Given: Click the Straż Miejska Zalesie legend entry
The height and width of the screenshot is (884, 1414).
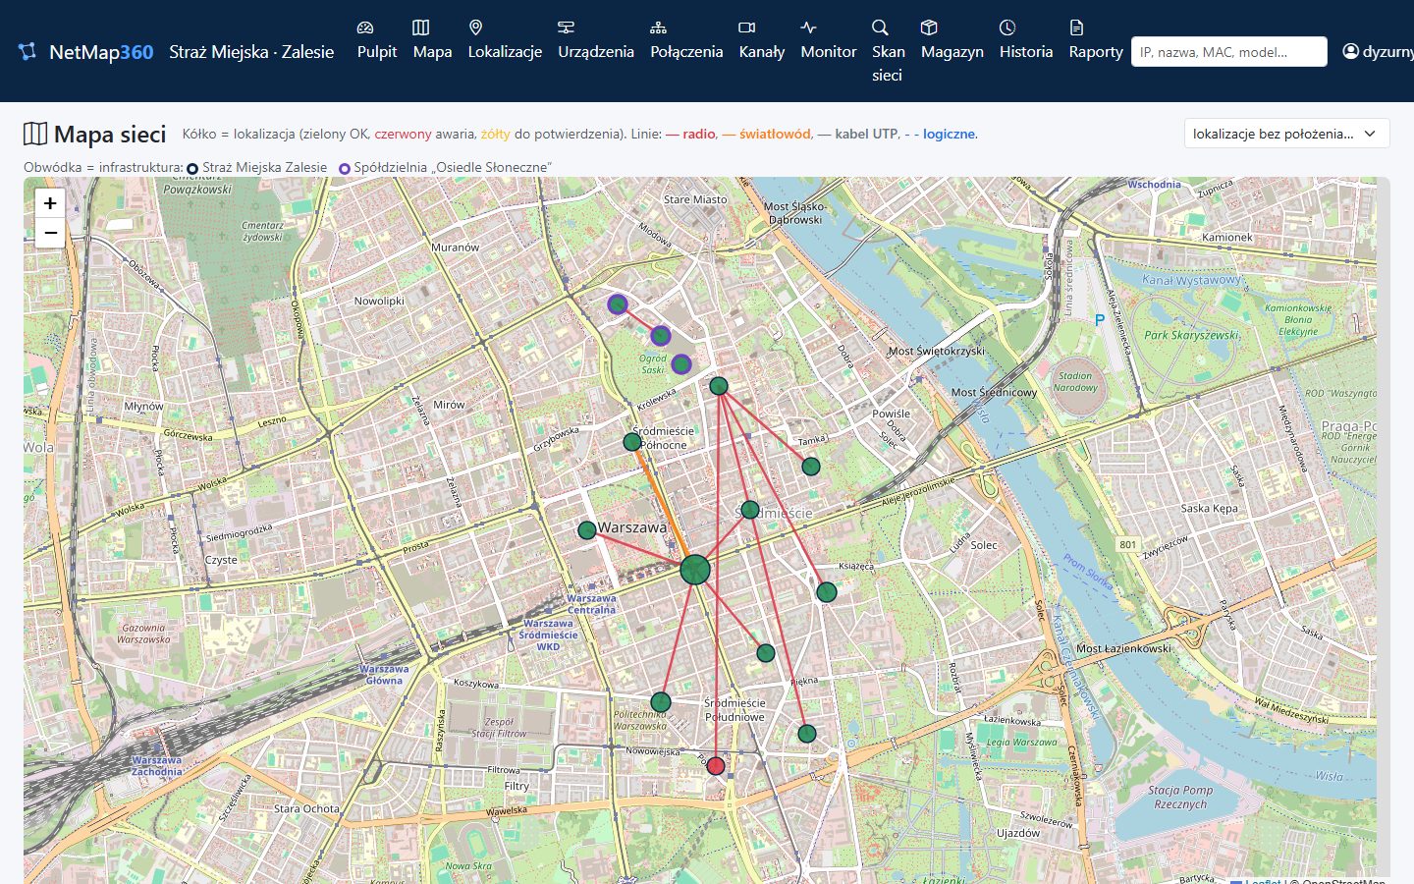Looking at the screenshot, I should pos(257,168).
